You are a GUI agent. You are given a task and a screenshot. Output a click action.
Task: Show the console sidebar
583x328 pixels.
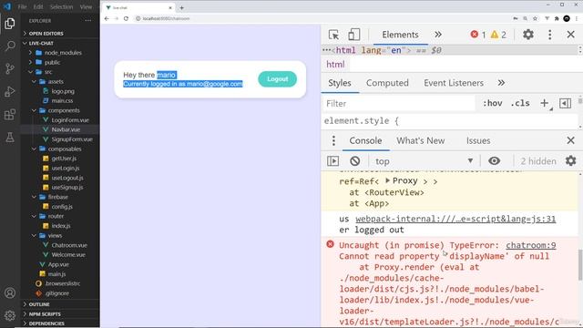pyautogui.click(x=332, y=161)
